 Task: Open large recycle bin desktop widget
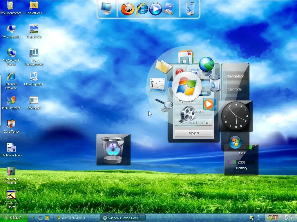[113, 150]
